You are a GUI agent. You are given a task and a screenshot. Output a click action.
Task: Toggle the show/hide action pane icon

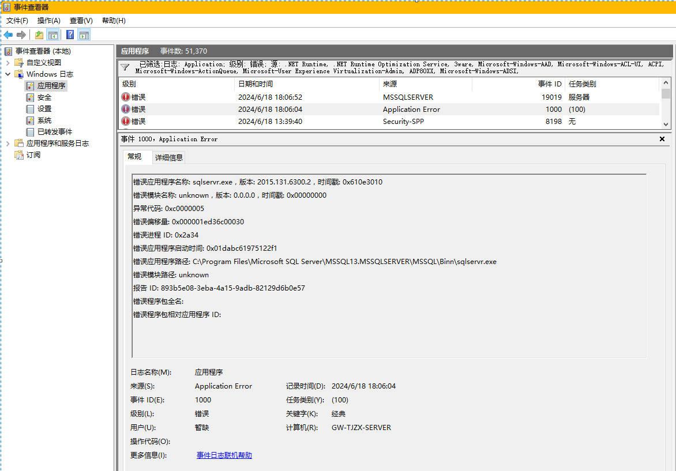pos(84,35)
